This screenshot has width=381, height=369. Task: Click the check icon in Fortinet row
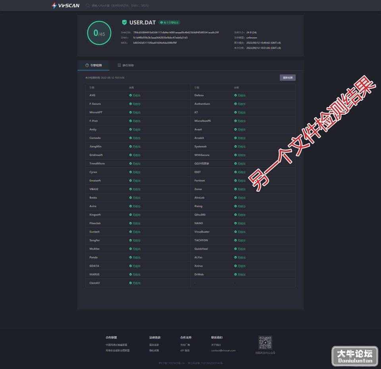(x=235, y=181)
